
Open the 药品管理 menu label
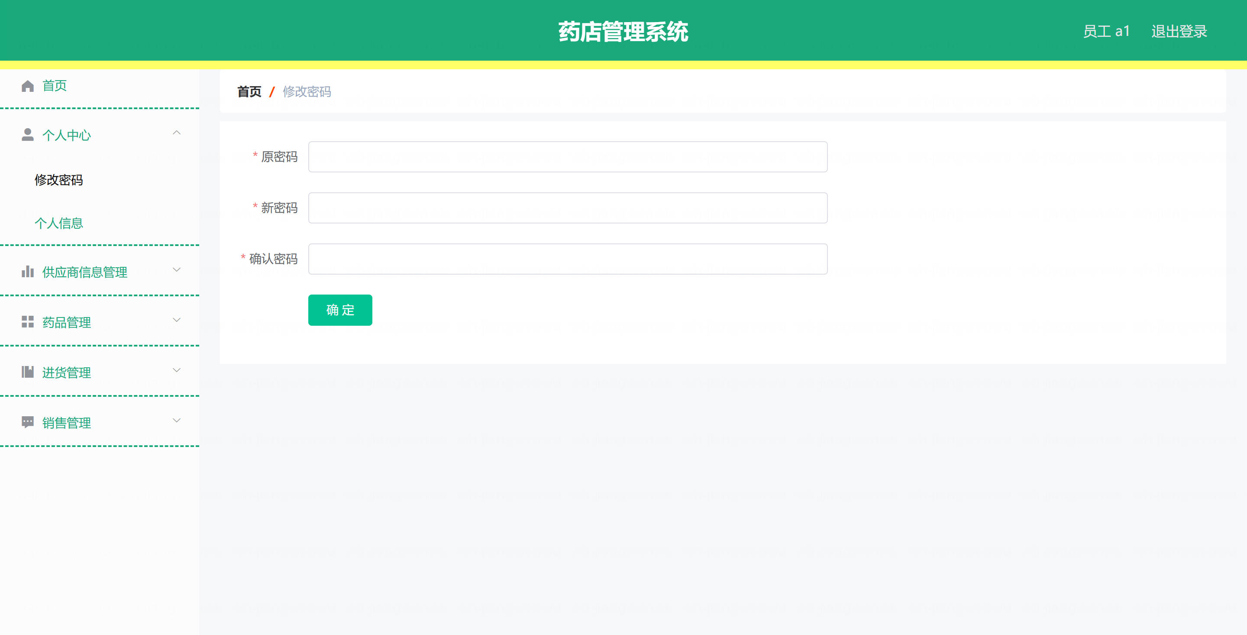(66, 323)
